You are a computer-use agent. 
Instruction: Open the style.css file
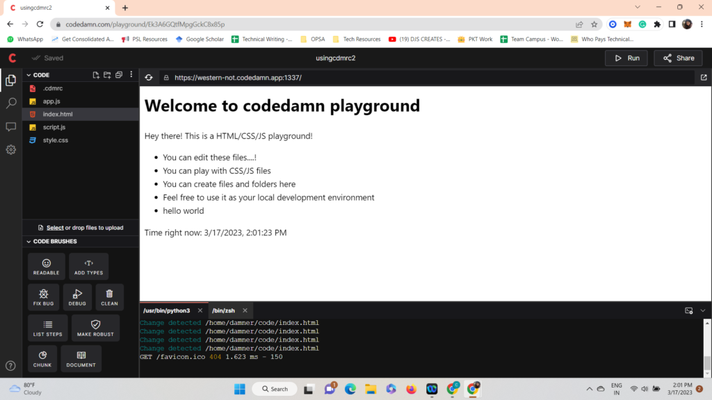click(x=81, y=140)
